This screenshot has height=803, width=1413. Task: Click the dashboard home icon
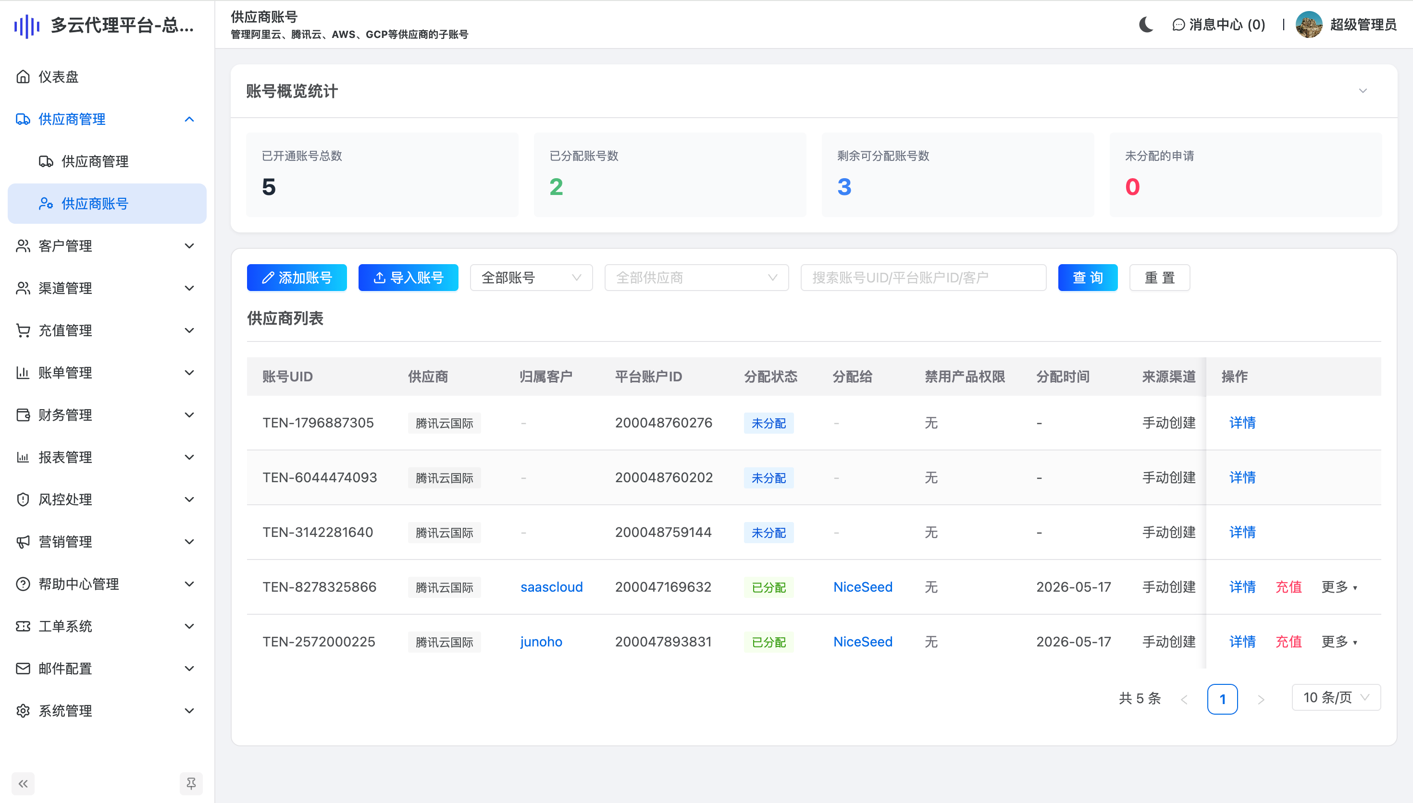point(23,77)
